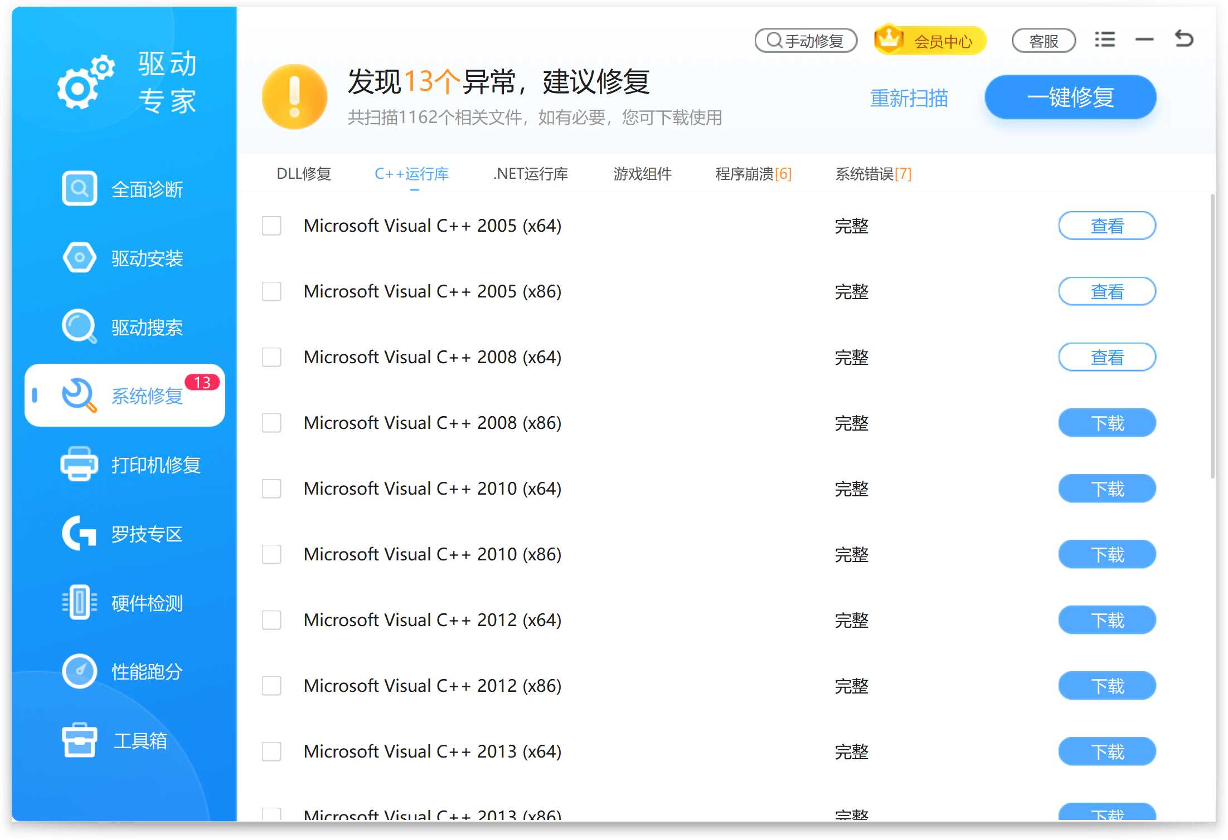Open 驱动搜索 search sidebar icon
The image size is (1228, 840).
(79, 326)
